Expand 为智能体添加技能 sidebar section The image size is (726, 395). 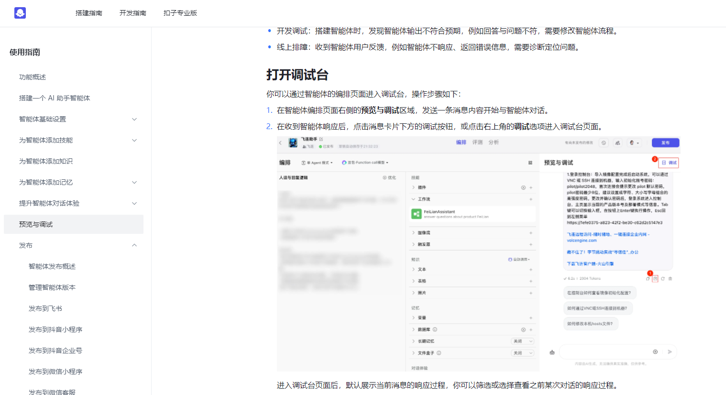(134, 140)
